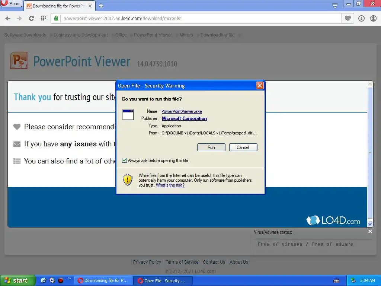Close the Security Warning dialog
Viewport: 381px width, 286px height.
(x=260, y=85)
